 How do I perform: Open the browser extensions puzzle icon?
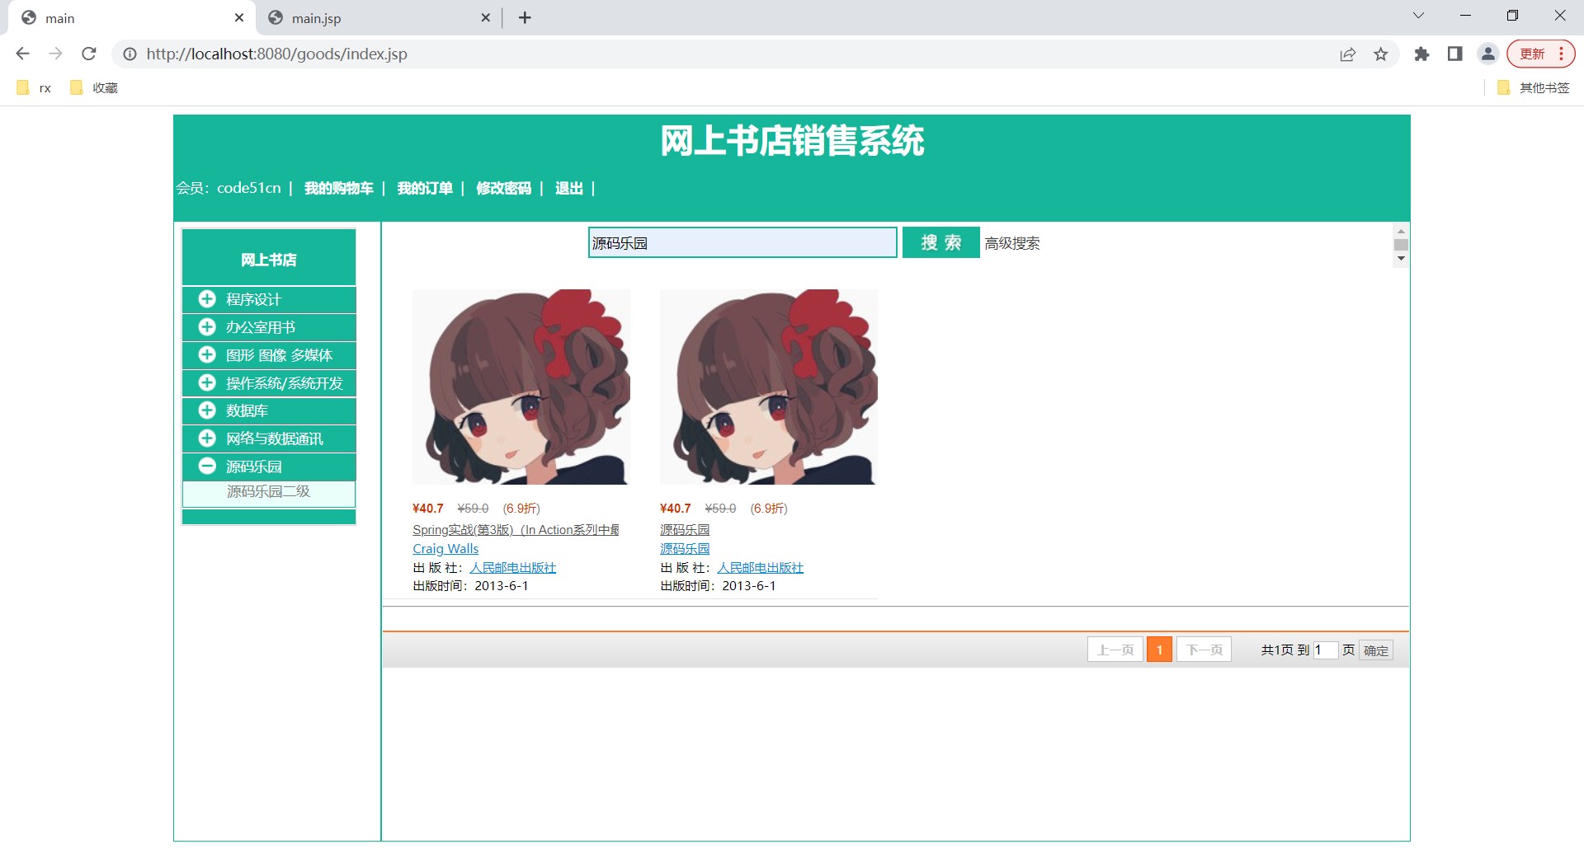1421,54
